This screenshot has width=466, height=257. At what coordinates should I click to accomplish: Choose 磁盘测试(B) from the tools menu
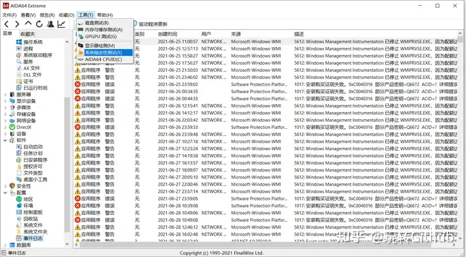105,23
